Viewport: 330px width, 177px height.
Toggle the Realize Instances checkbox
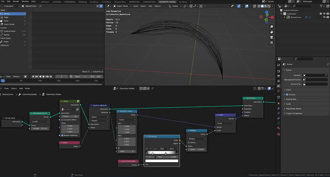(62, 135)
